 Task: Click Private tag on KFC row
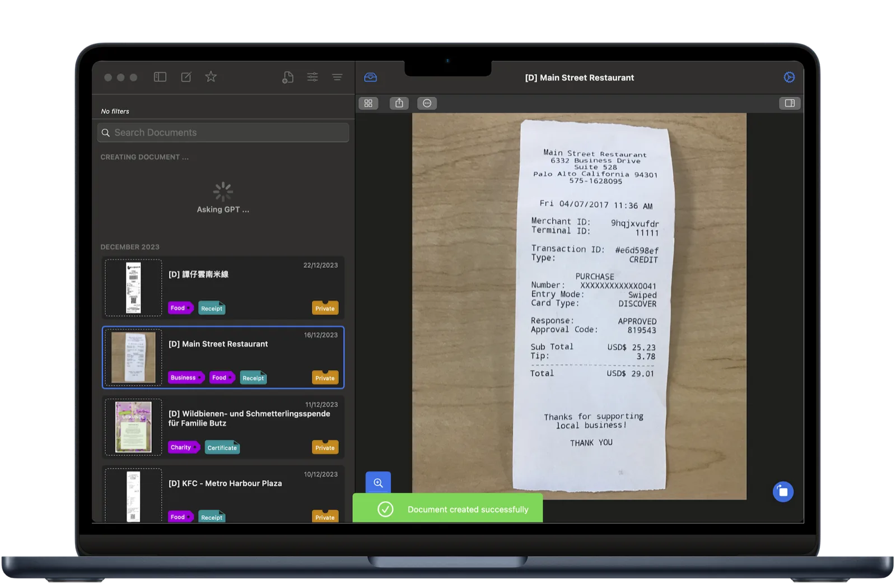point(325,517)
